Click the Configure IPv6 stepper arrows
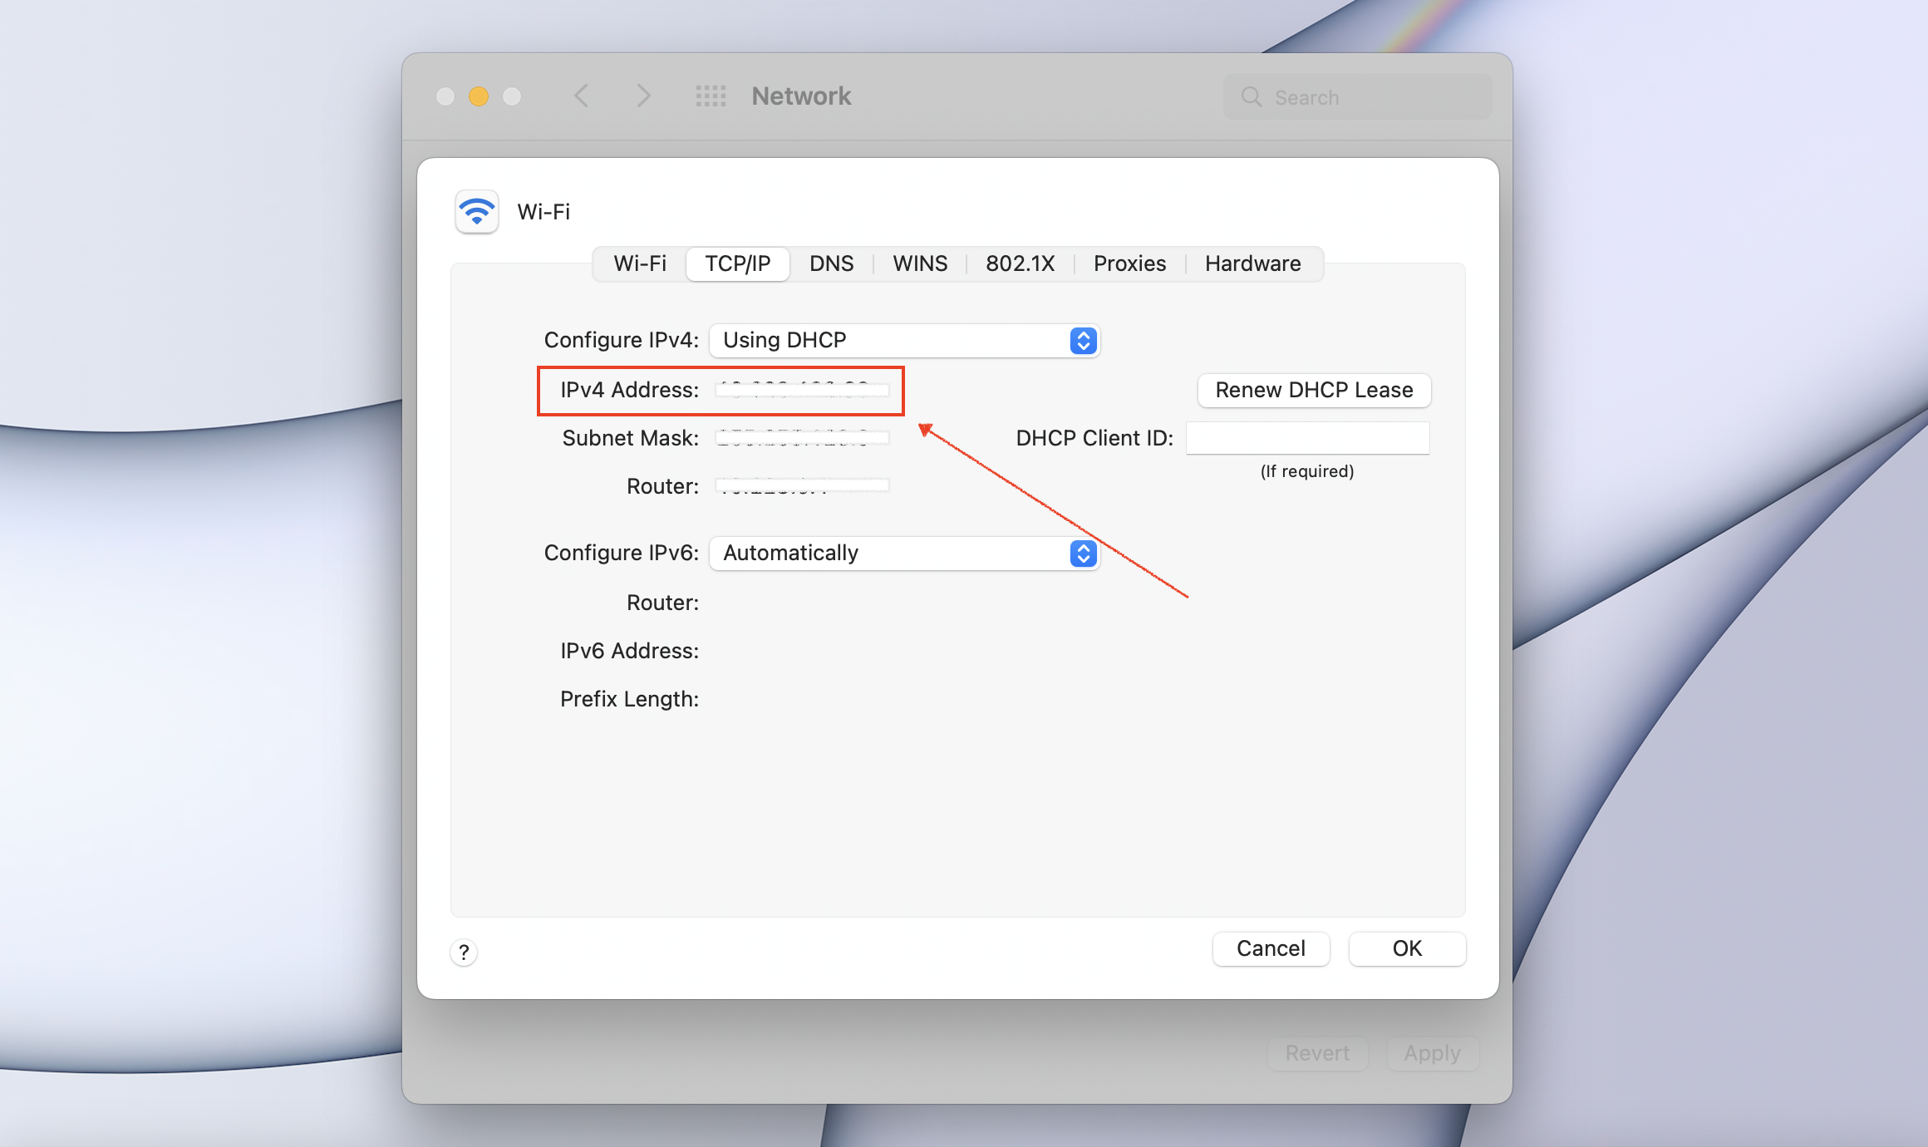 (1082, 553)
